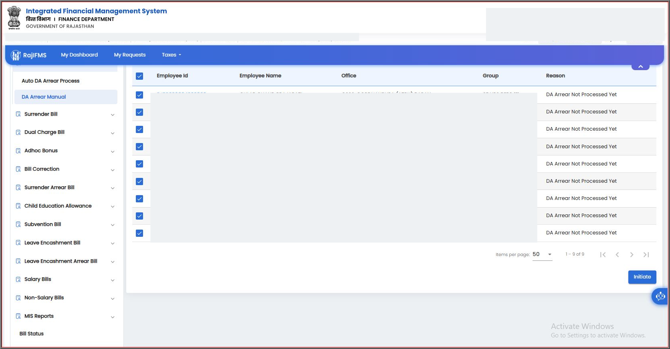Click the Salary Bills document icon

pyautogui.click(x=18, y=279)
